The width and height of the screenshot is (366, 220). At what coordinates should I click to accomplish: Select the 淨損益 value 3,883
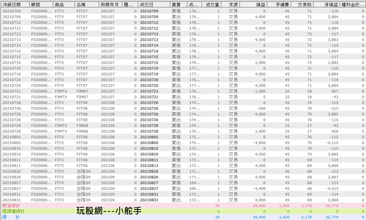[x=333, y=40]
